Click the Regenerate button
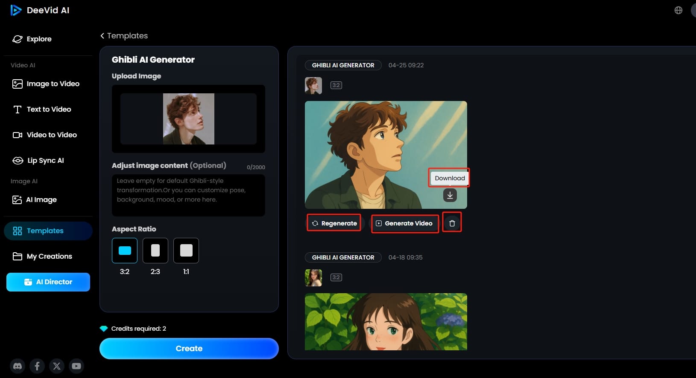This screenshot has width=696, height=378. [x=334, y=223]
